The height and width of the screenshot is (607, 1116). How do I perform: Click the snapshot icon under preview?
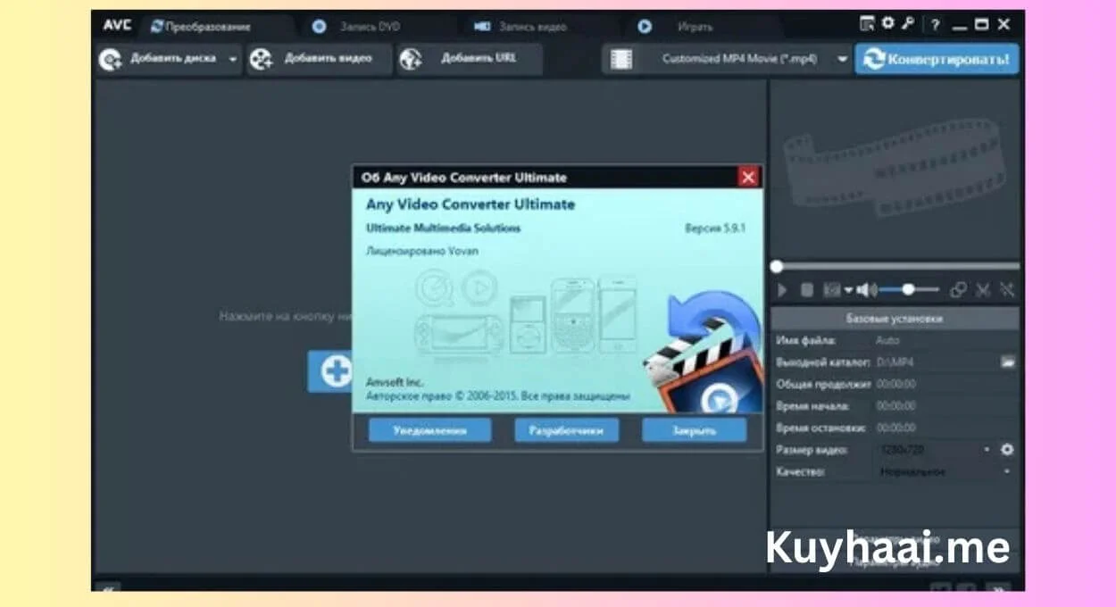pos(832,289)
